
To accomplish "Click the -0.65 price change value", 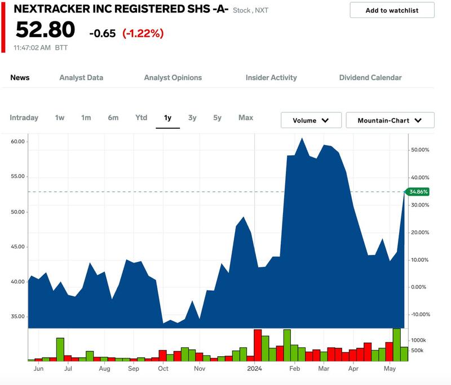I will [103, 33].
